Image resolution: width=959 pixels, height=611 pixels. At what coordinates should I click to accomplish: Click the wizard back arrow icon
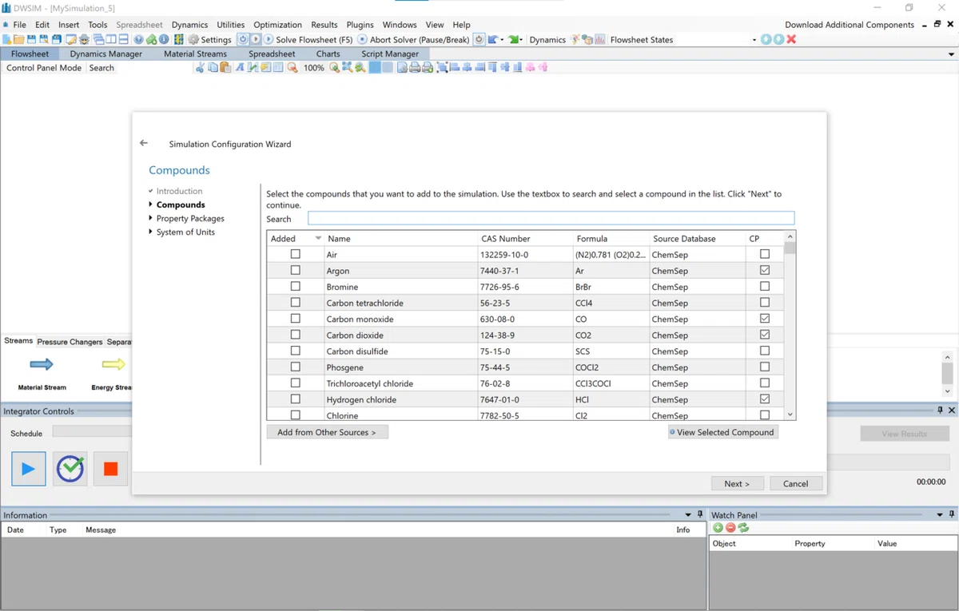pyautogui.click(x=144, y=143)
